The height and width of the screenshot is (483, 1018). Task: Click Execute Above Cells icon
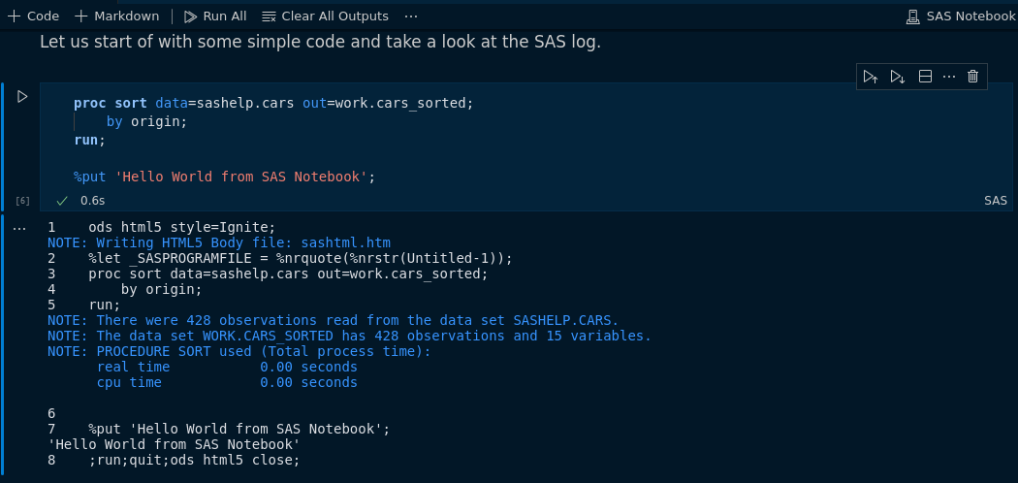(x=871, y=77)
